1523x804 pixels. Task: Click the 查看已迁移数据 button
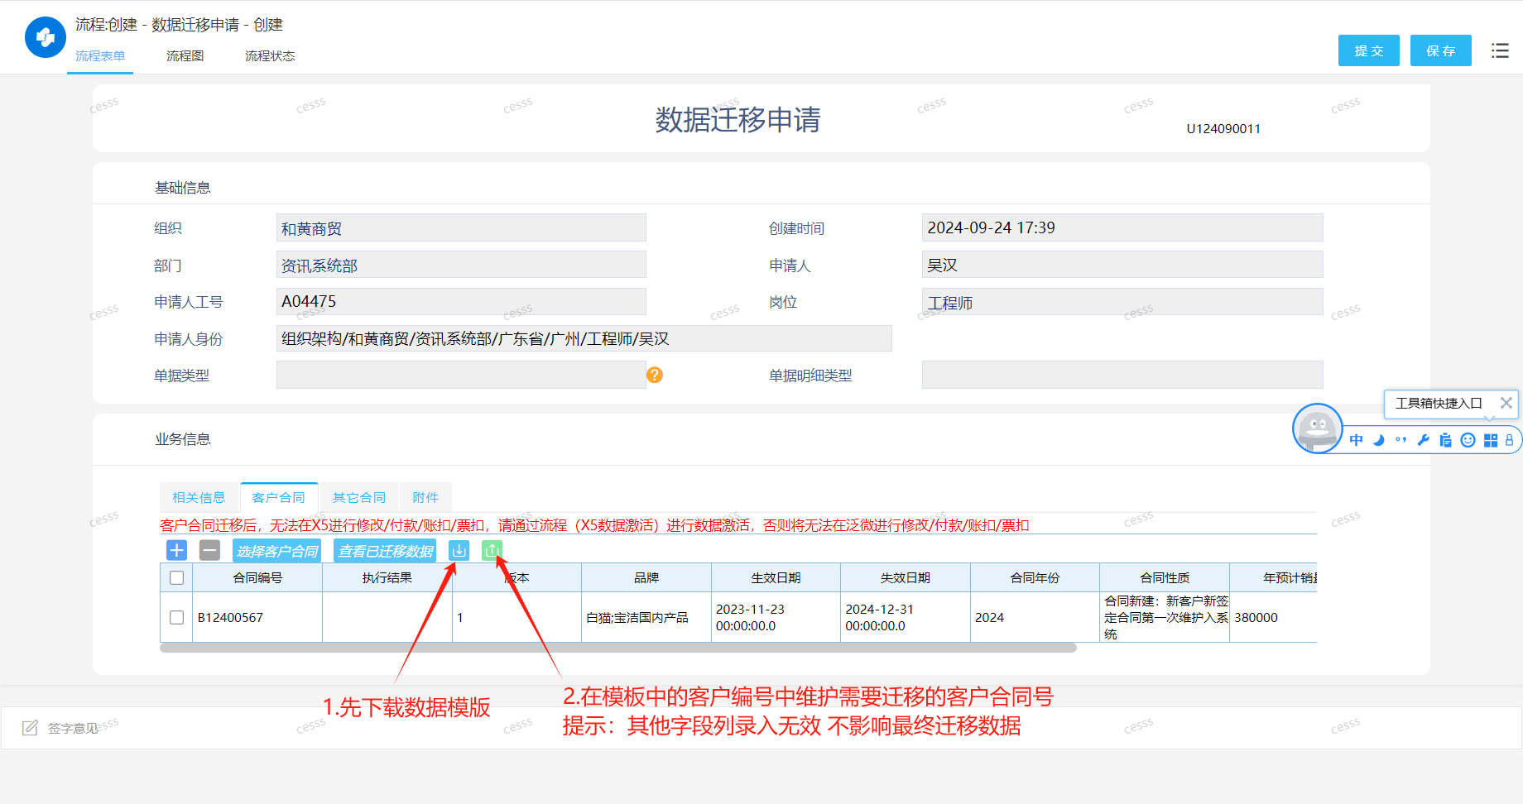tap(385, 551)
